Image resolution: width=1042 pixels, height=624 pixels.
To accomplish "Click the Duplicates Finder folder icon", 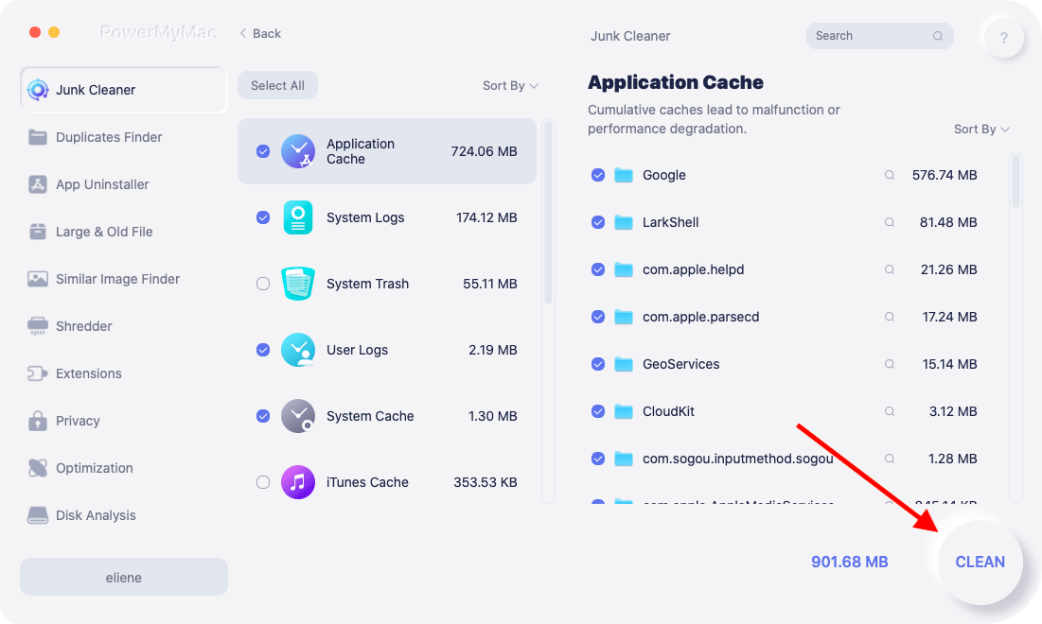I will click(x=38, y=137).
